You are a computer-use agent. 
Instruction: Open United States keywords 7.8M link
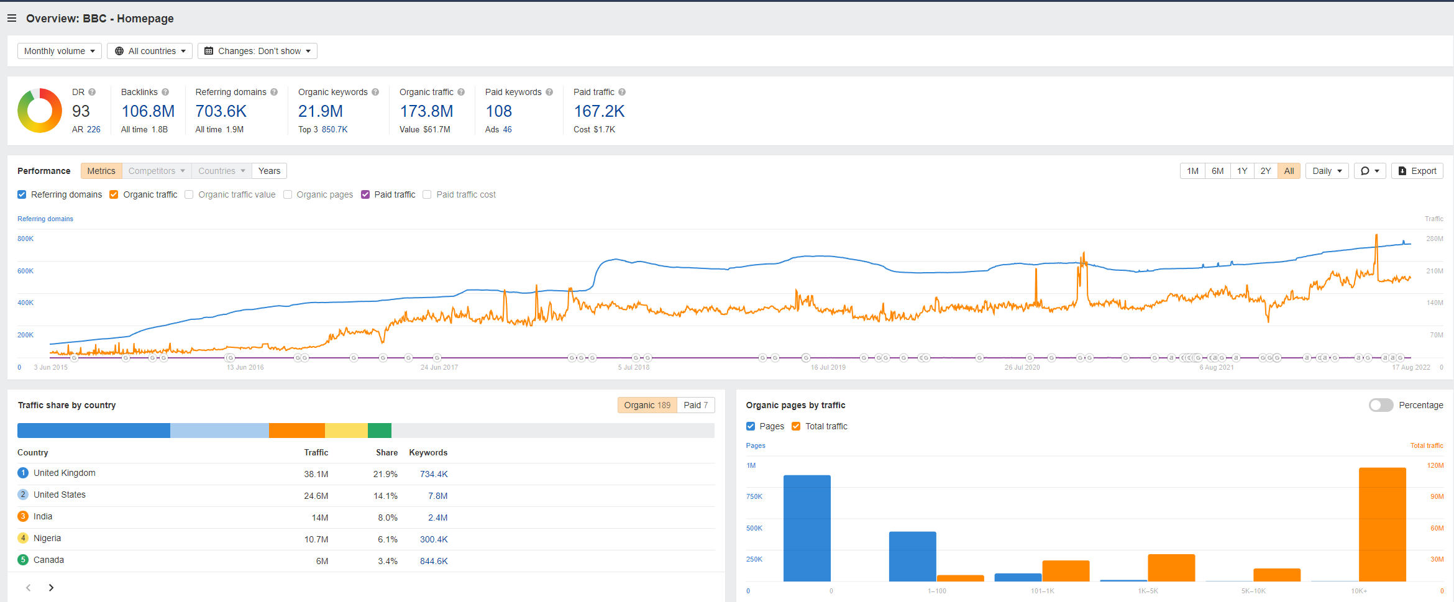(437, 496)
